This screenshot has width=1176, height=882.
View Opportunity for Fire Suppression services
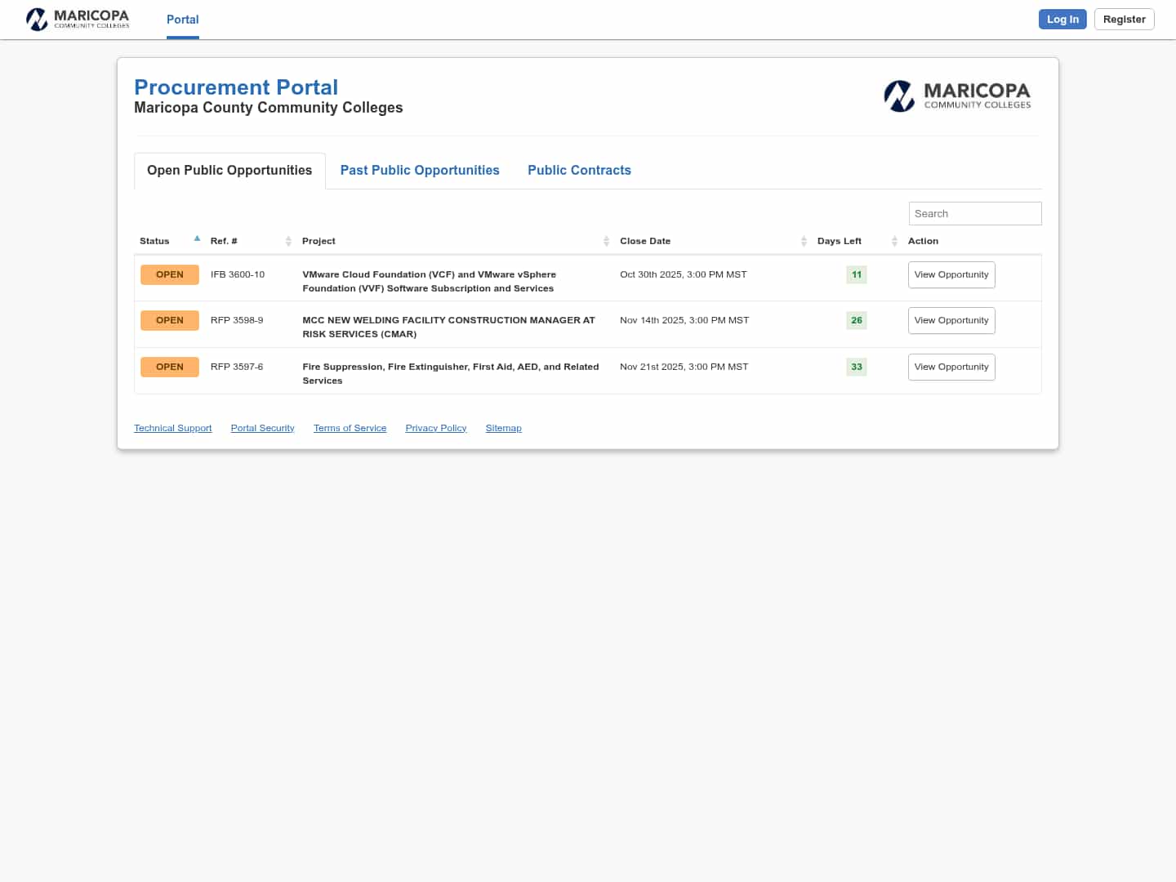(x=951, y=367)
